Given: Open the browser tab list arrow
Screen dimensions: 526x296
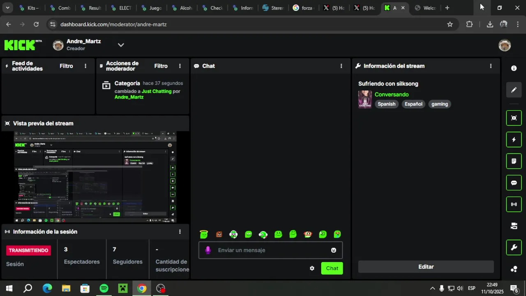Looking at the screenshot, I should pyautogui.click(x=7, y=8).
